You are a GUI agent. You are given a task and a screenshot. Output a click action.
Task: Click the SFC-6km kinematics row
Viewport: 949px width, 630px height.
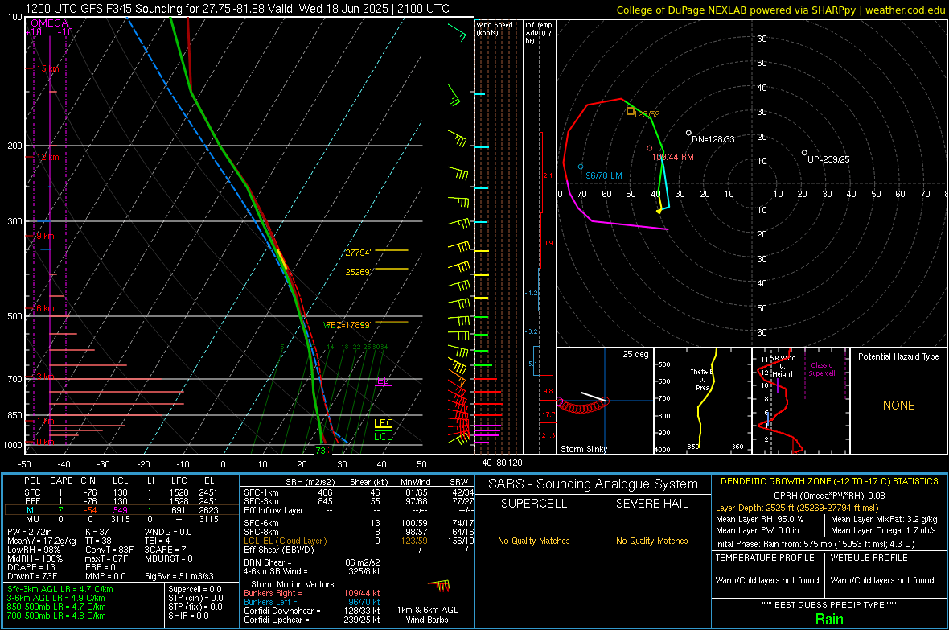coord(359,523)
